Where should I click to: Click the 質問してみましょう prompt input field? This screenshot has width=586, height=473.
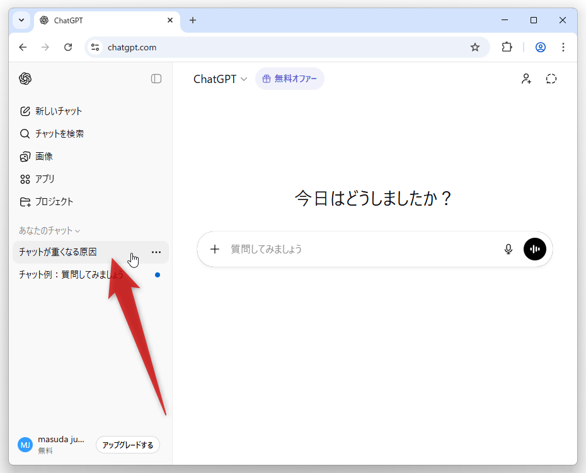(359, 249)
